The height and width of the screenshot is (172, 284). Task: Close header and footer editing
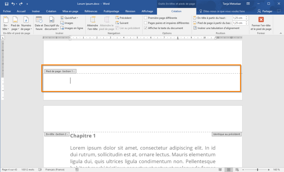261,24
